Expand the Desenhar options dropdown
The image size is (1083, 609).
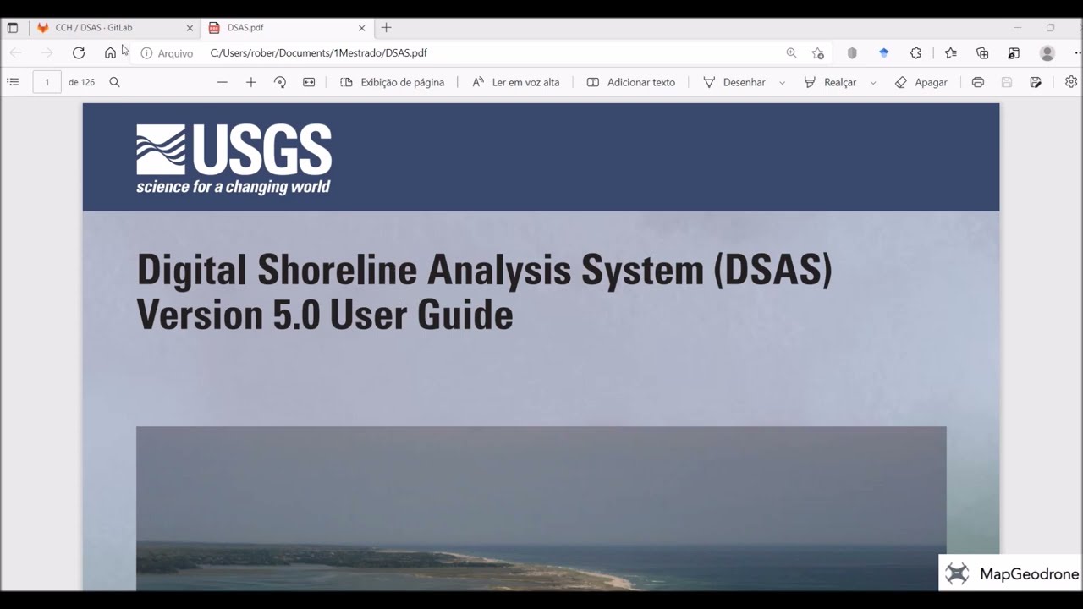point(782,82)
